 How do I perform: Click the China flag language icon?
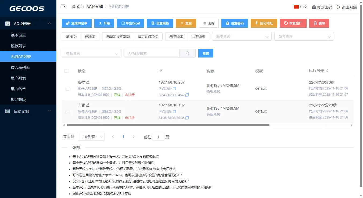(x=296, y=7)
